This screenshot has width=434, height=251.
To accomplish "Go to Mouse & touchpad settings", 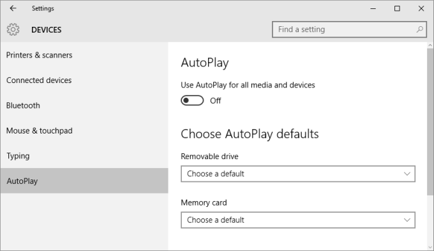I will pos(84,131).
